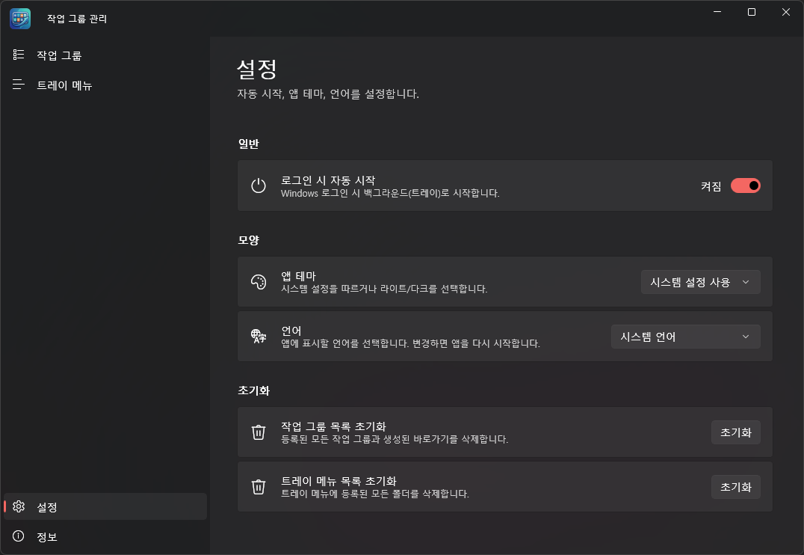Open the 트레이 메뉴 page
This screenshot has width=804, height=555.
tap(105, 85)
